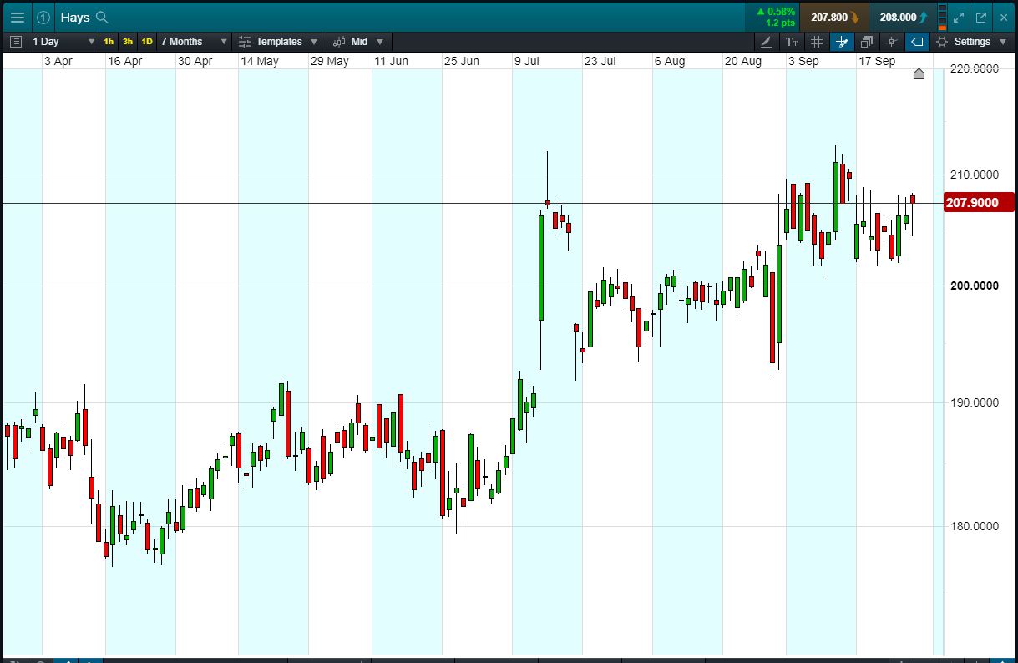The height and width of the screenshot is (663, 1018).
Task: Expand the Templates dropdown arrow
Action: pos(314,42)
